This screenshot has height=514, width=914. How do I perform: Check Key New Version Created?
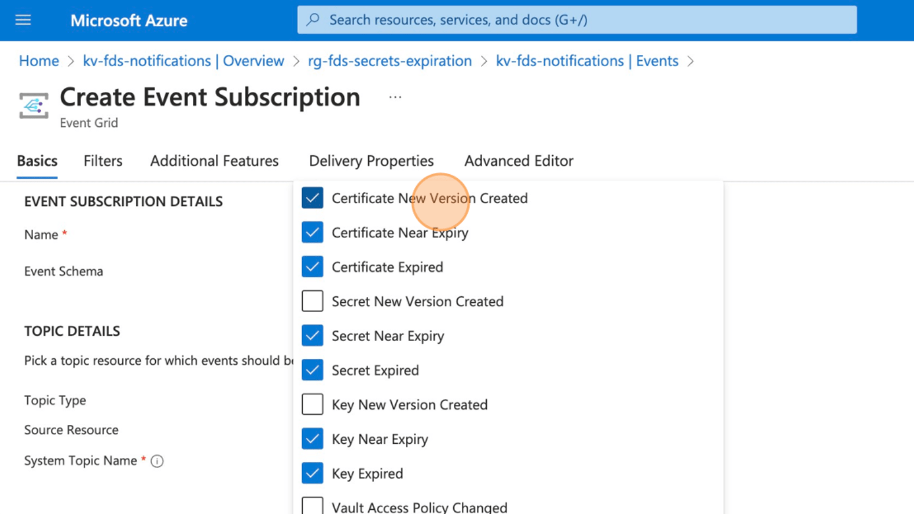(312, 404)
